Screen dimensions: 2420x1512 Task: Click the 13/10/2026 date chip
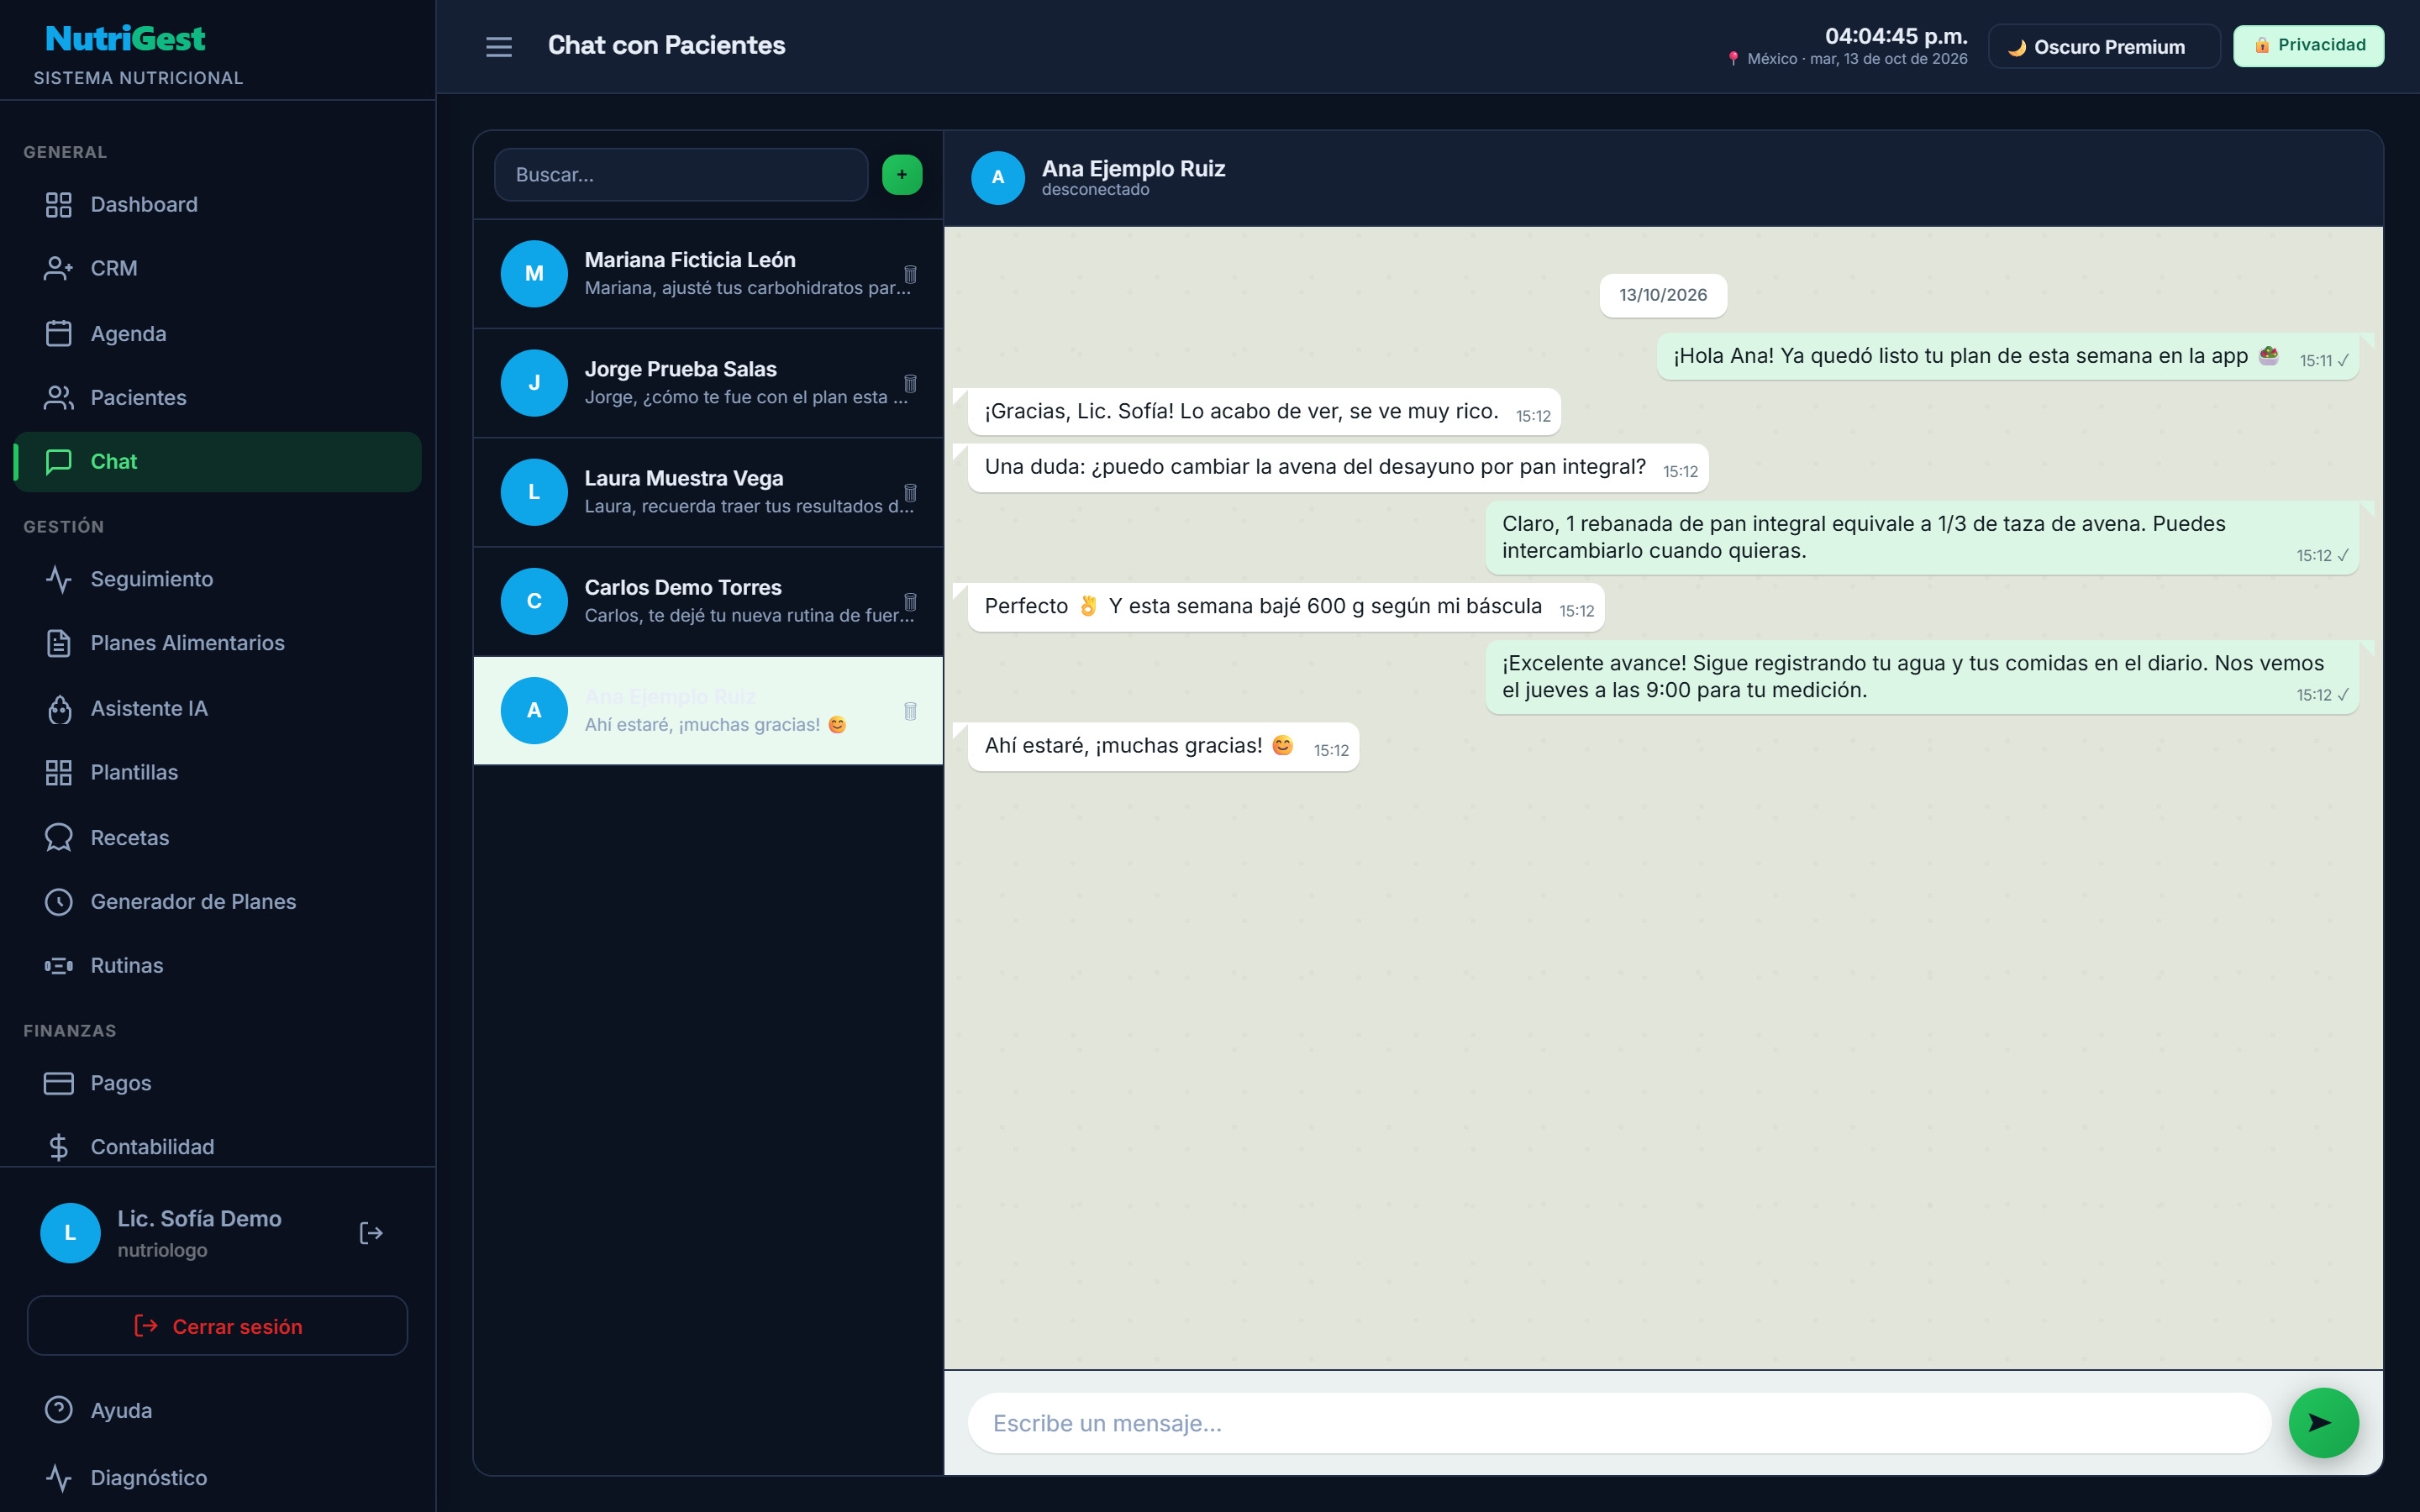point(1663,295)
